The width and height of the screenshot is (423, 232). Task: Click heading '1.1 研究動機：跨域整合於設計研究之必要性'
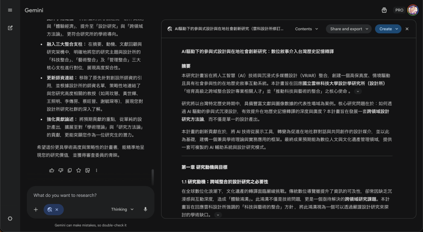225,182
